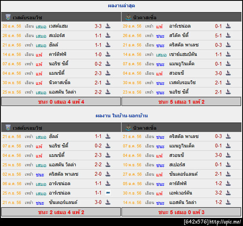Open match icon for 10 พ.ย. 56 สเปอร์ส date row

(228, 165)
